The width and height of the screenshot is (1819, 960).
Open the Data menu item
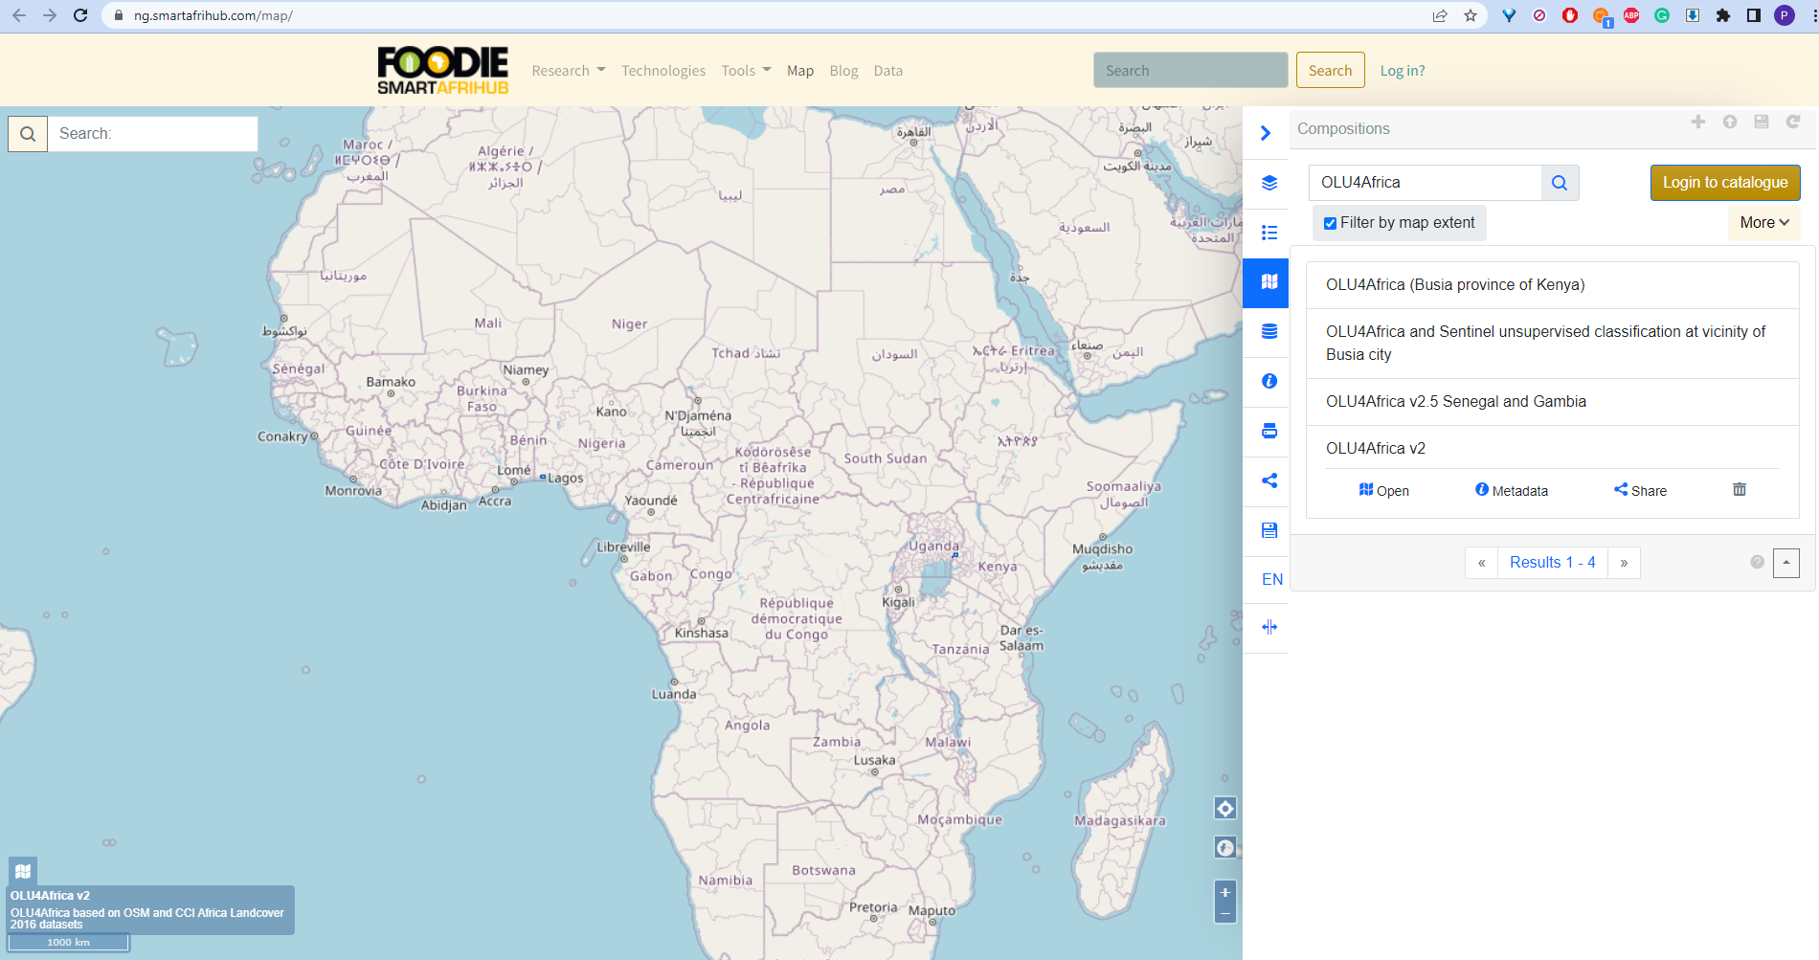point(888,71)
